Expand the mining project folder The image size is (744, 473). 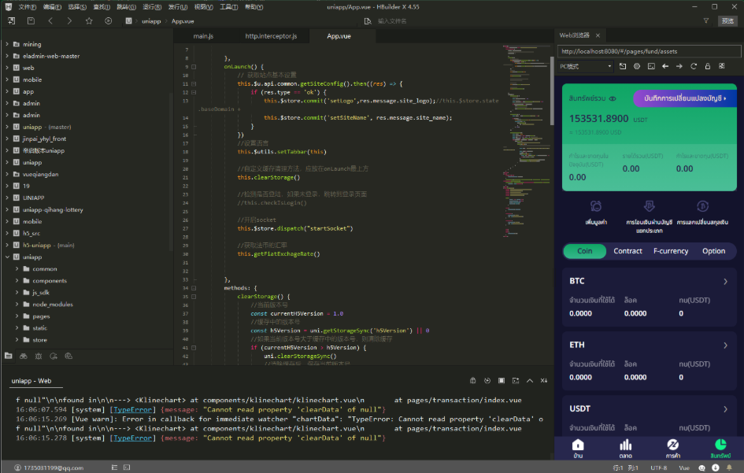[x=7, y=44]
